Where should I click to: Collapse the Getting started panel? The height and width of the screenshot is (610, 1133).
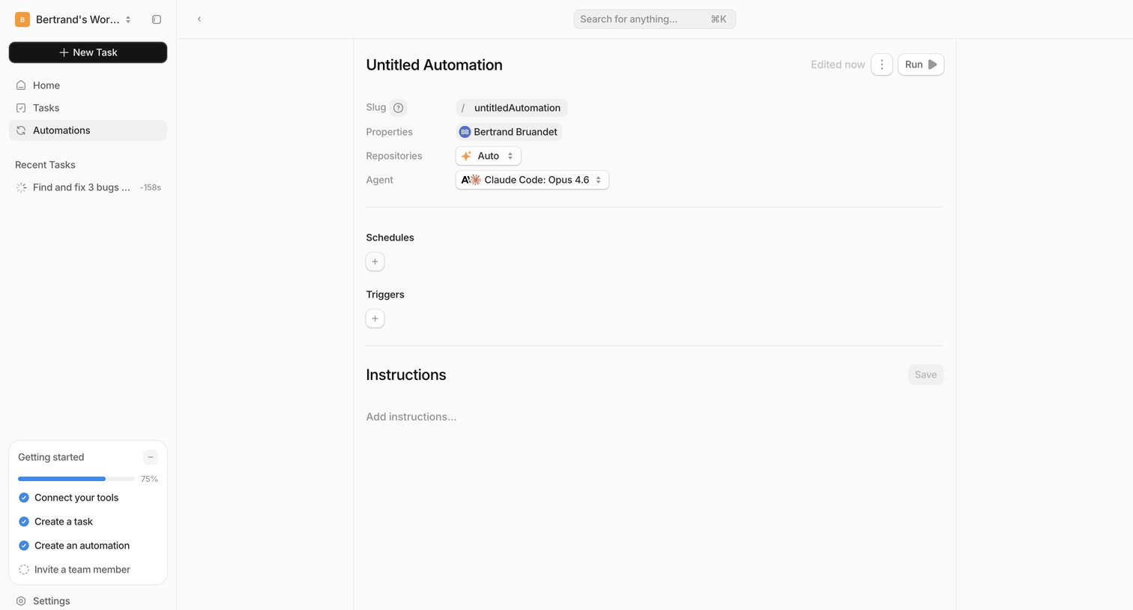(x=151, y=457)
